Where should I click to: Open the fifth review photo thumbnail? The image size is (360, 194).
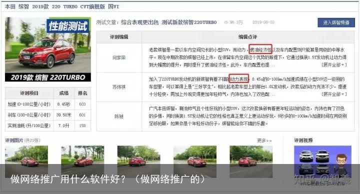251,161
